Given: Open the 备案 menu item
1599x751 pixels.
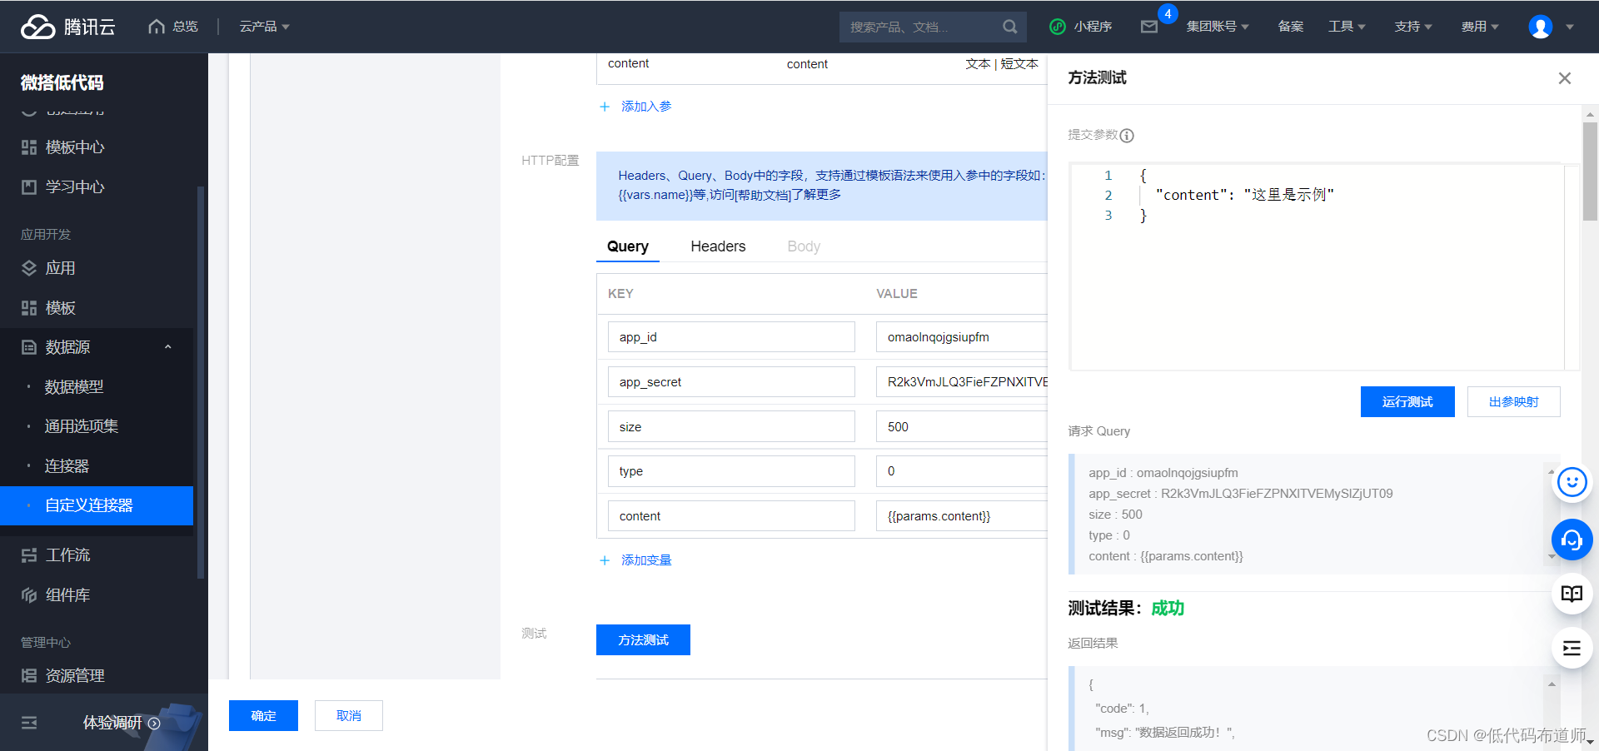Looking at the screenshot, I should (1290, 27).
